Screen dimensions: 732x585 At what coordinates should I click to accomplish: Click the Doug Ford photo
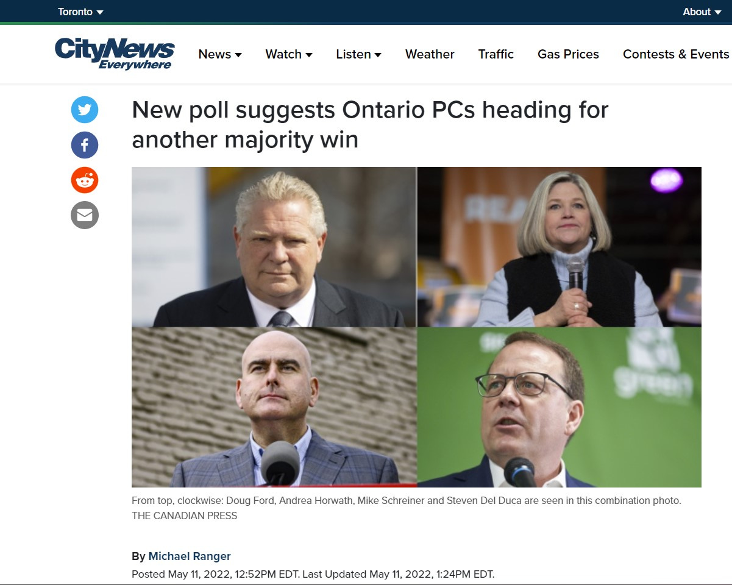pyautogui.click(x=274, y=247)
